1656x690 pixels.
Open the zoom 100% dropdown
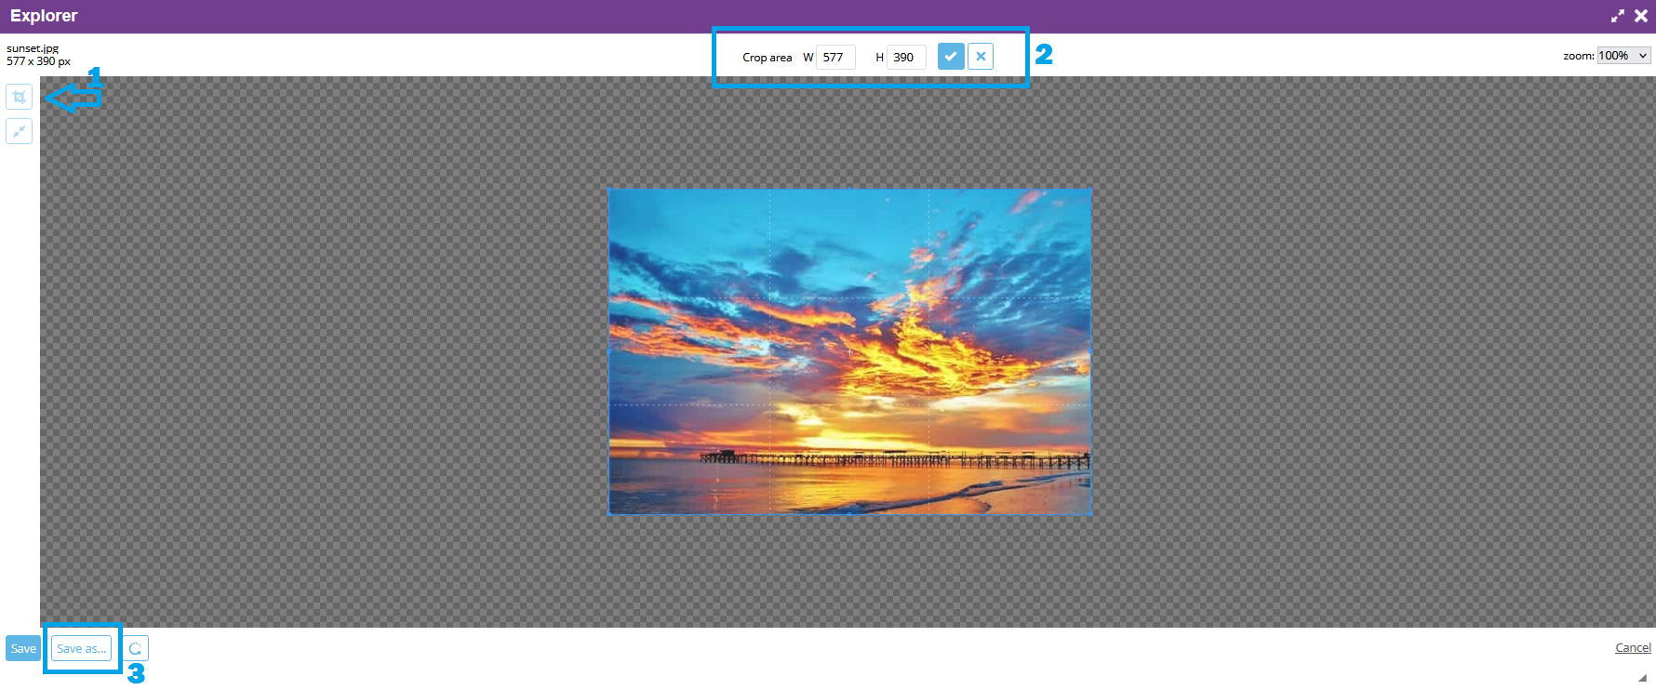coord(1623,56)
